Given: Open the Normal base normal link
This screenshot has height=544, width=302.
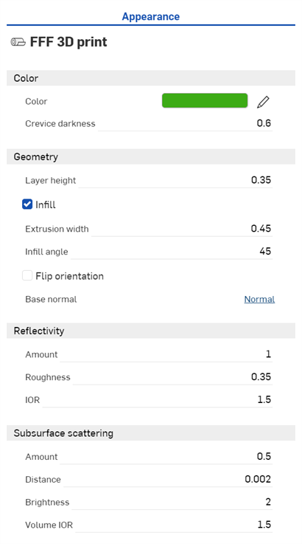Looking at the screenshot, I should pos(259,299).
